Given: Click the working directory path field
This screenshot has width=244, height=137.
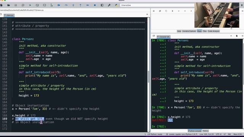Looking at the screenshot, I should (157, 5).
